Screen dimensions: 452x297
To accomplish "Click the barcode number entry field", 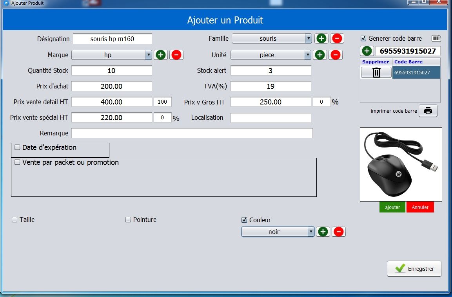I will [x=408, y=51].
